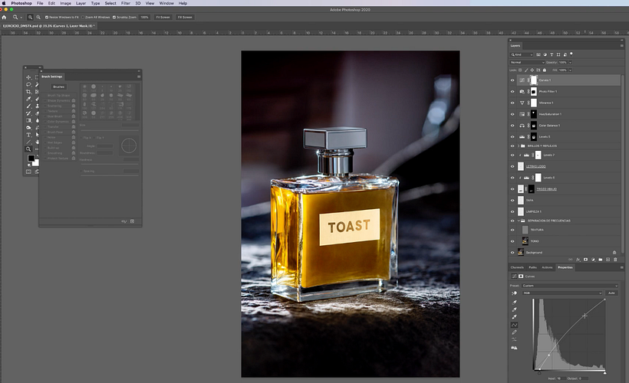Switch to the Channels tab
Image resolution: width=629 pixels, height=383 pixels.
[x=519, y=267]
